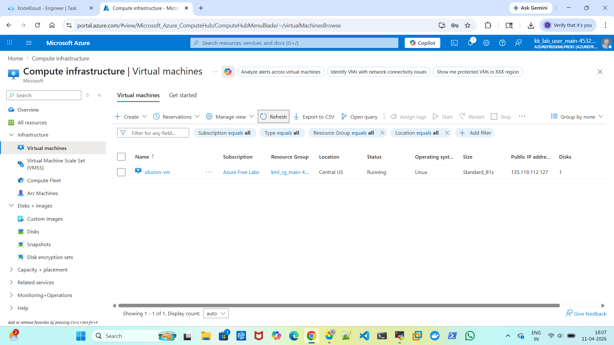
Task: Remove the Location filter
Action: coord(447,133)
